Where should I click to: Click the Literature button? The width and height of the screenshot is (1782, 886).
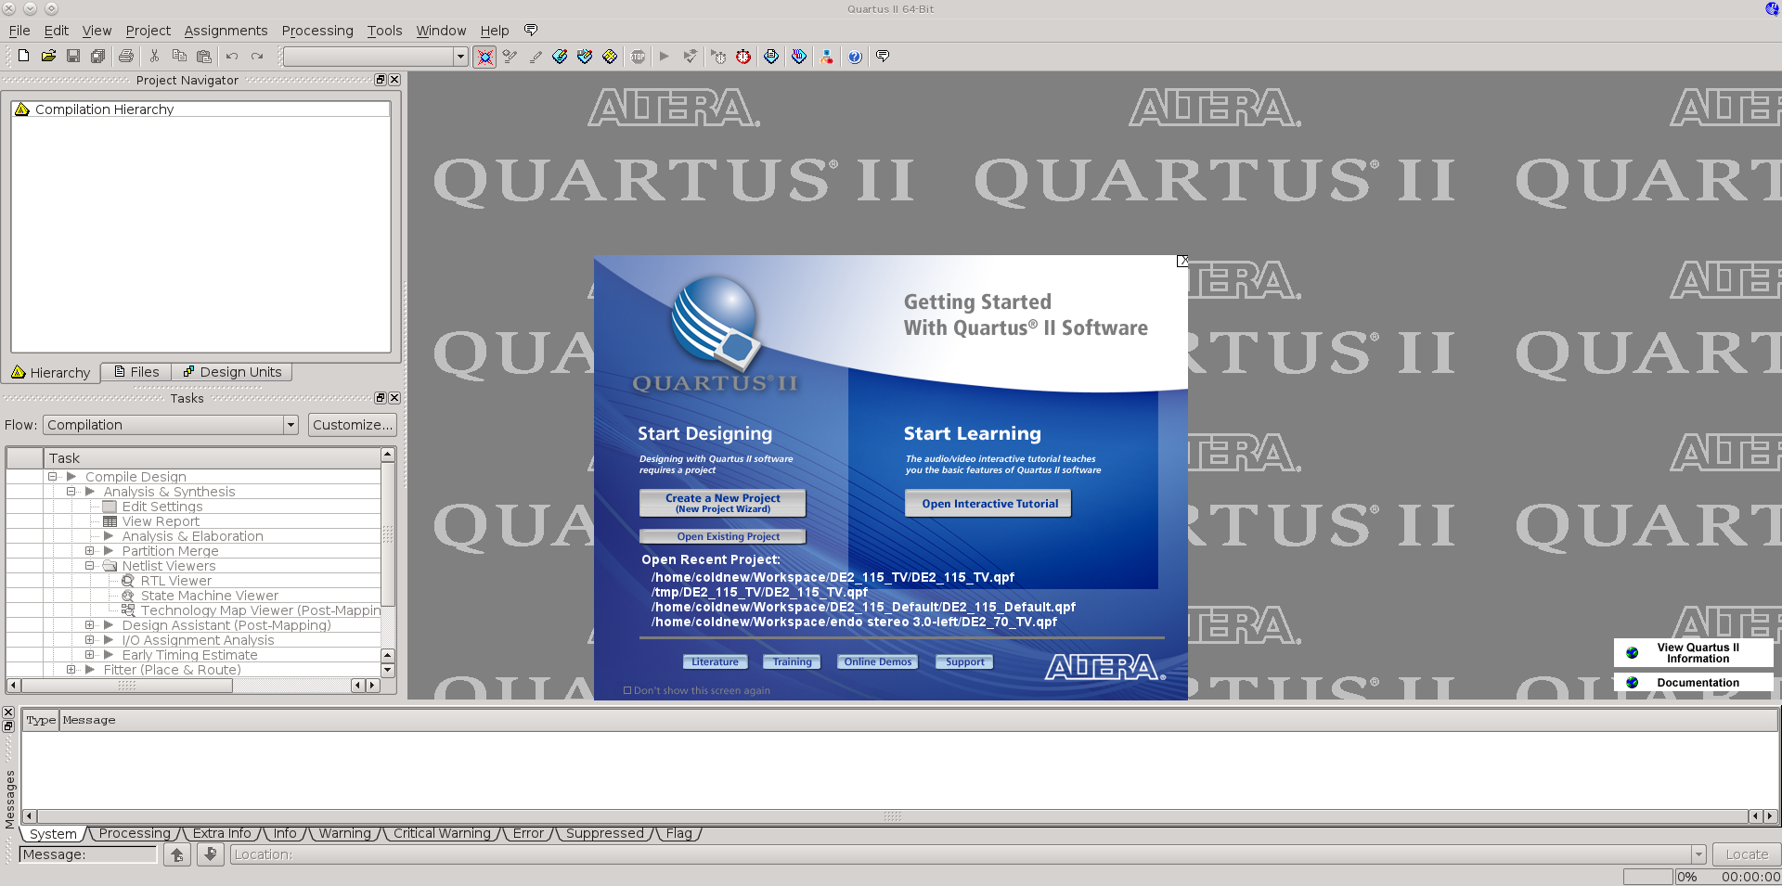715,661
